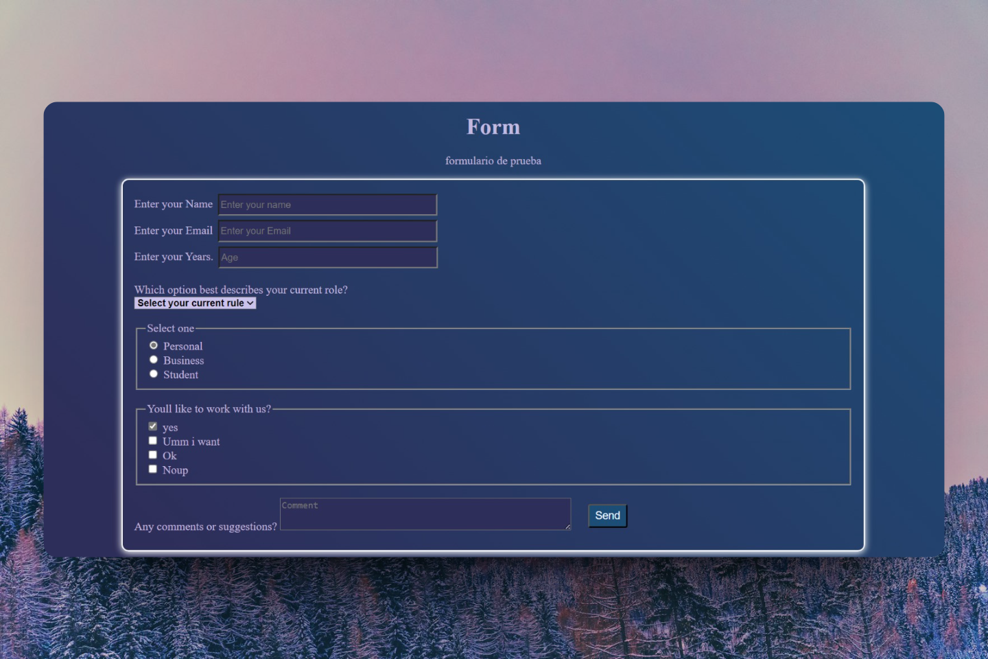Open the Select your current rule dropdown
988x659 pixels.
click(195, 303)
